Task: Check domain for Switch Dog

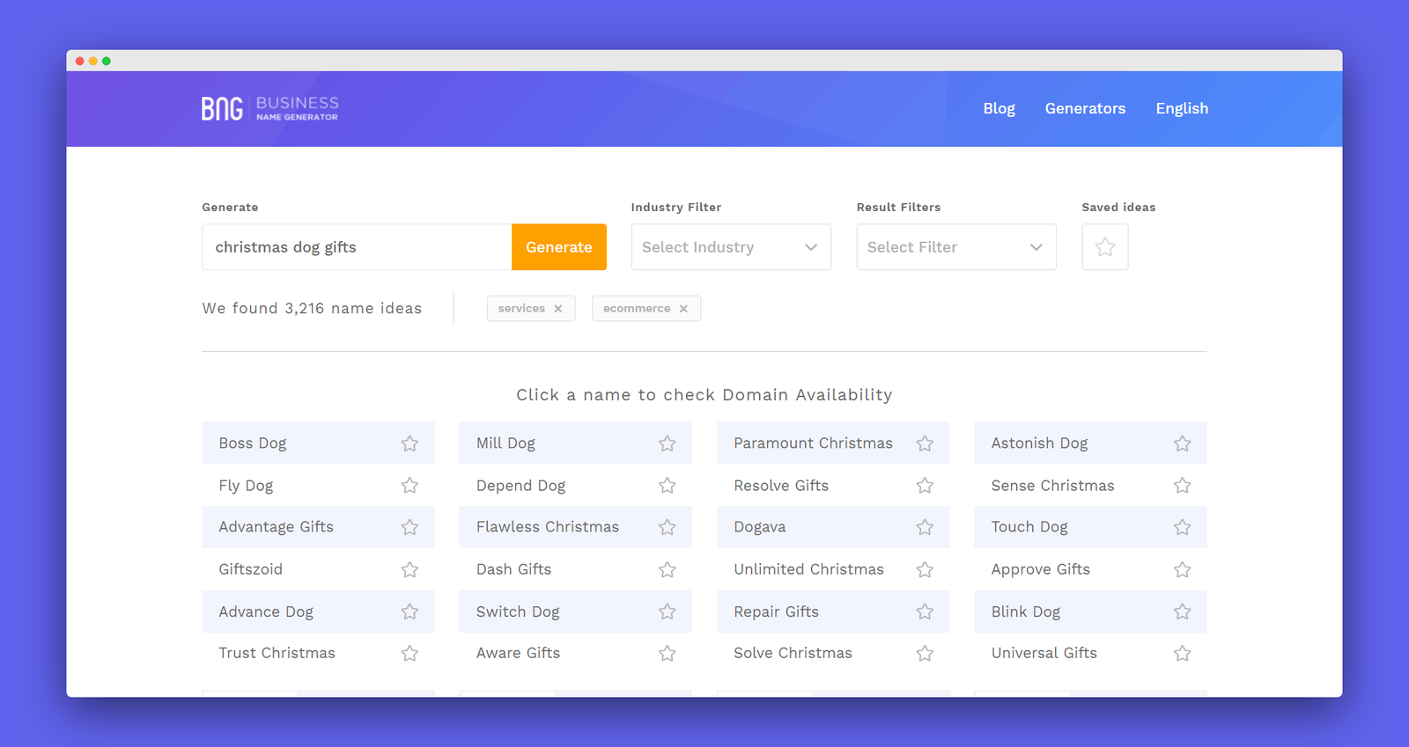Action: (x=518, y=612)
